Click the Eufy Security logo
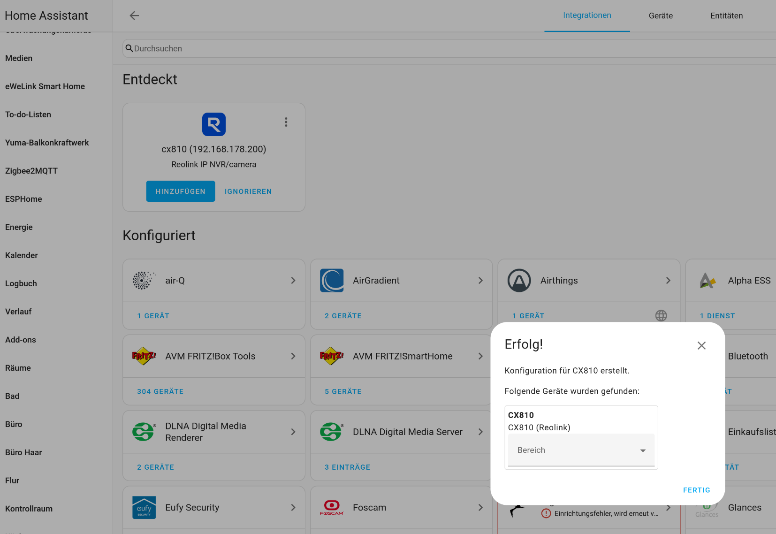Viewport: 776px width, 534px height. [144, 508]
